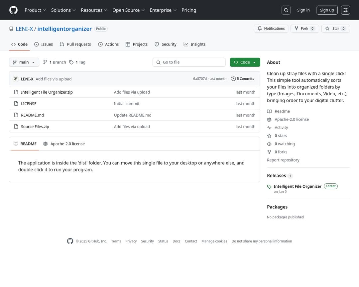
Task: Open the Projects tab
Action: pyautogui.click(x=137, y=45)
